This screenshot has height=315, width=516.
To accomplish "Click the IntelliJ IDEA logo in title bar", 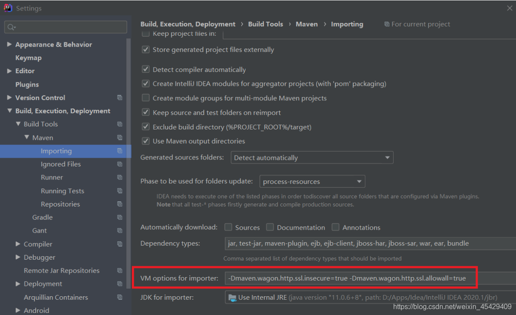I will [x=7, y=8].
